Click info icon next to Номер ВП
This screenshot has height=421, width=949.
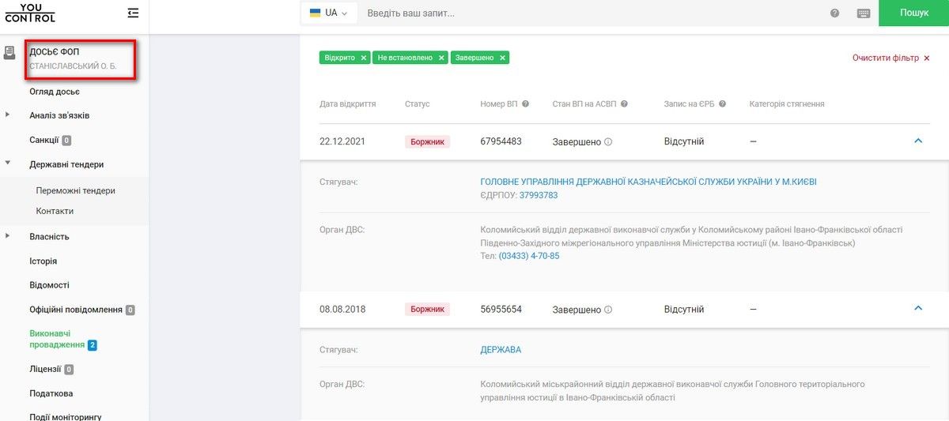coord(525,104)
